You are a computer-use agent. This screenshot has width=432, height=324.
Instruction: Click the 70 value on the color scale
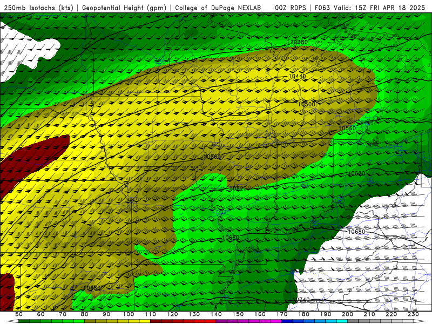point(63,314)
